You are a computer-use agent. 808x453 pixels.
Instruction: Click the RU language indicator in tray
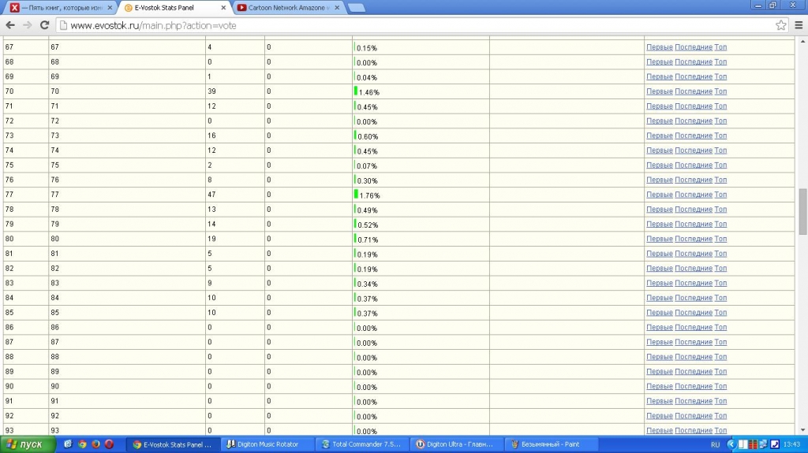pyautogui.click(x=715, y=444)
